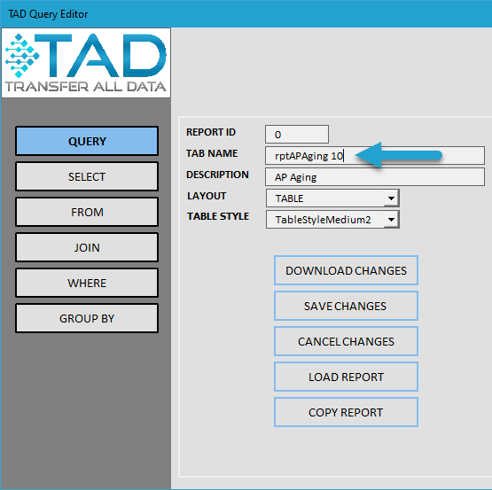Expand the LAYOUT dropdown arrow
This screenshot has height=490, width=492.
pyautogui.click(x=391, y=198)
